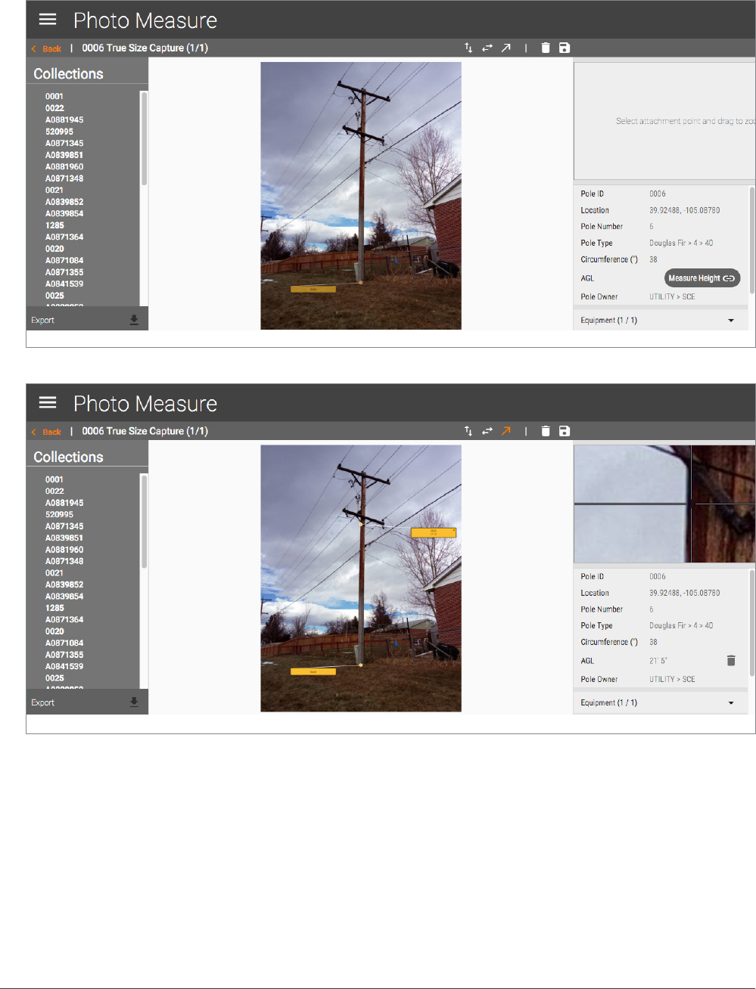Click Export download icon in upper screenshot
756x989 pixels.
point(134,320)
